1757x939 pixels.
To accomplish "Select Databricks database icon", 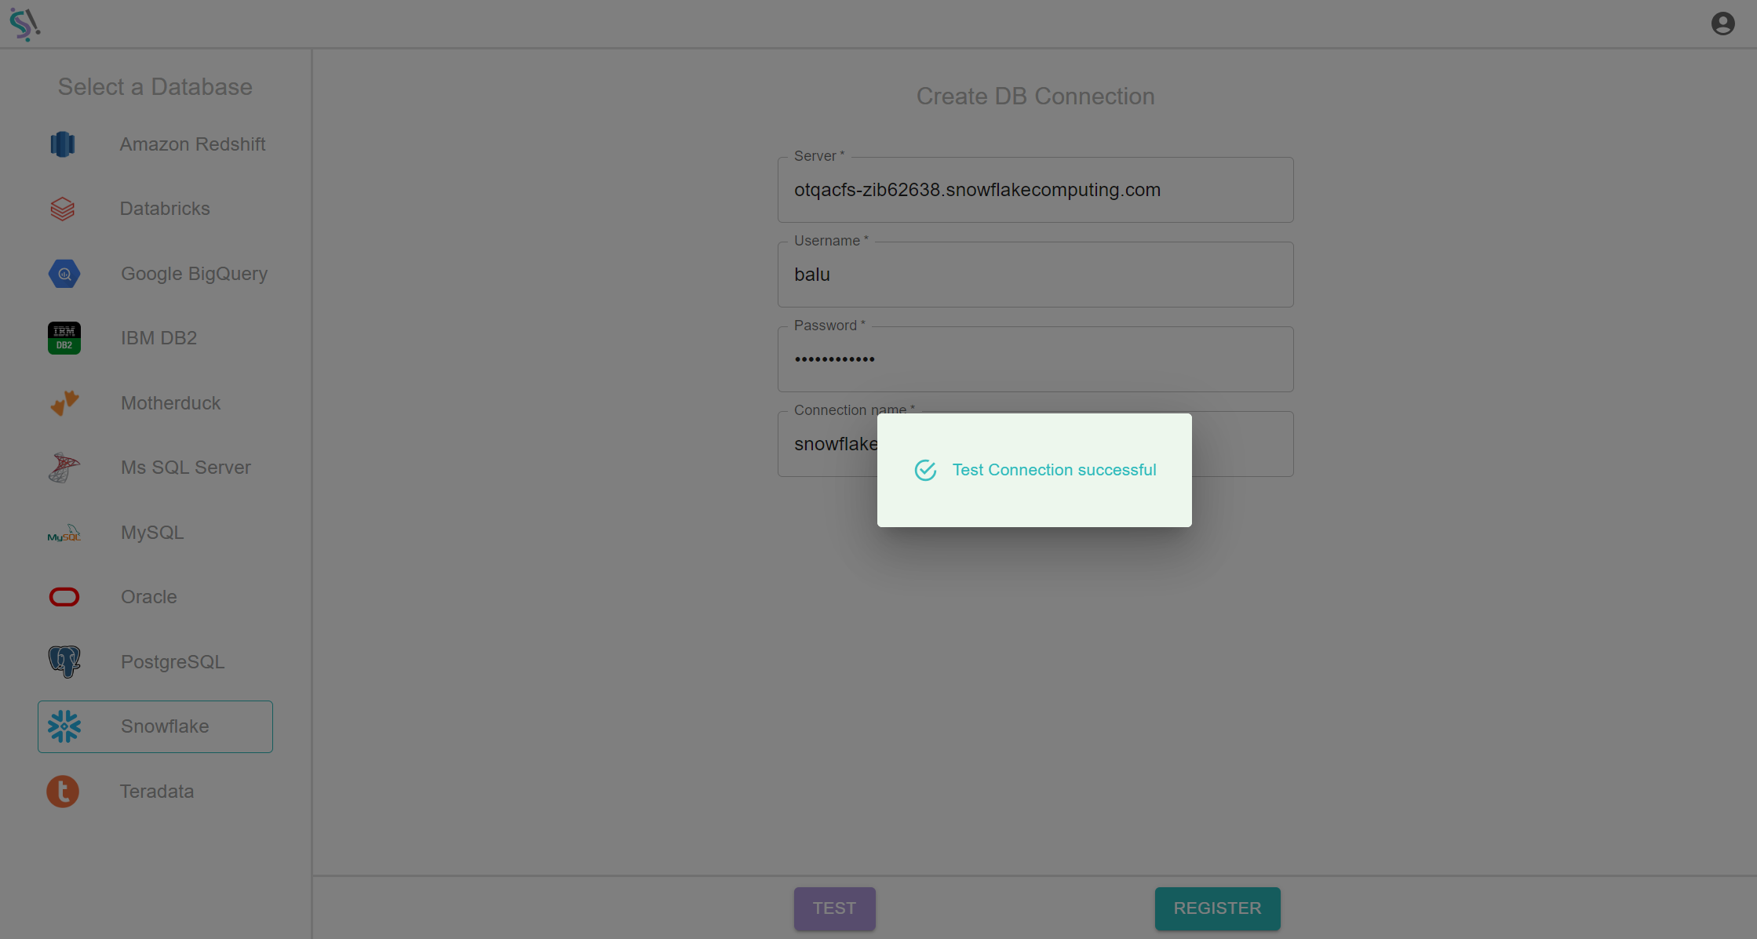I will click(63, 208).
